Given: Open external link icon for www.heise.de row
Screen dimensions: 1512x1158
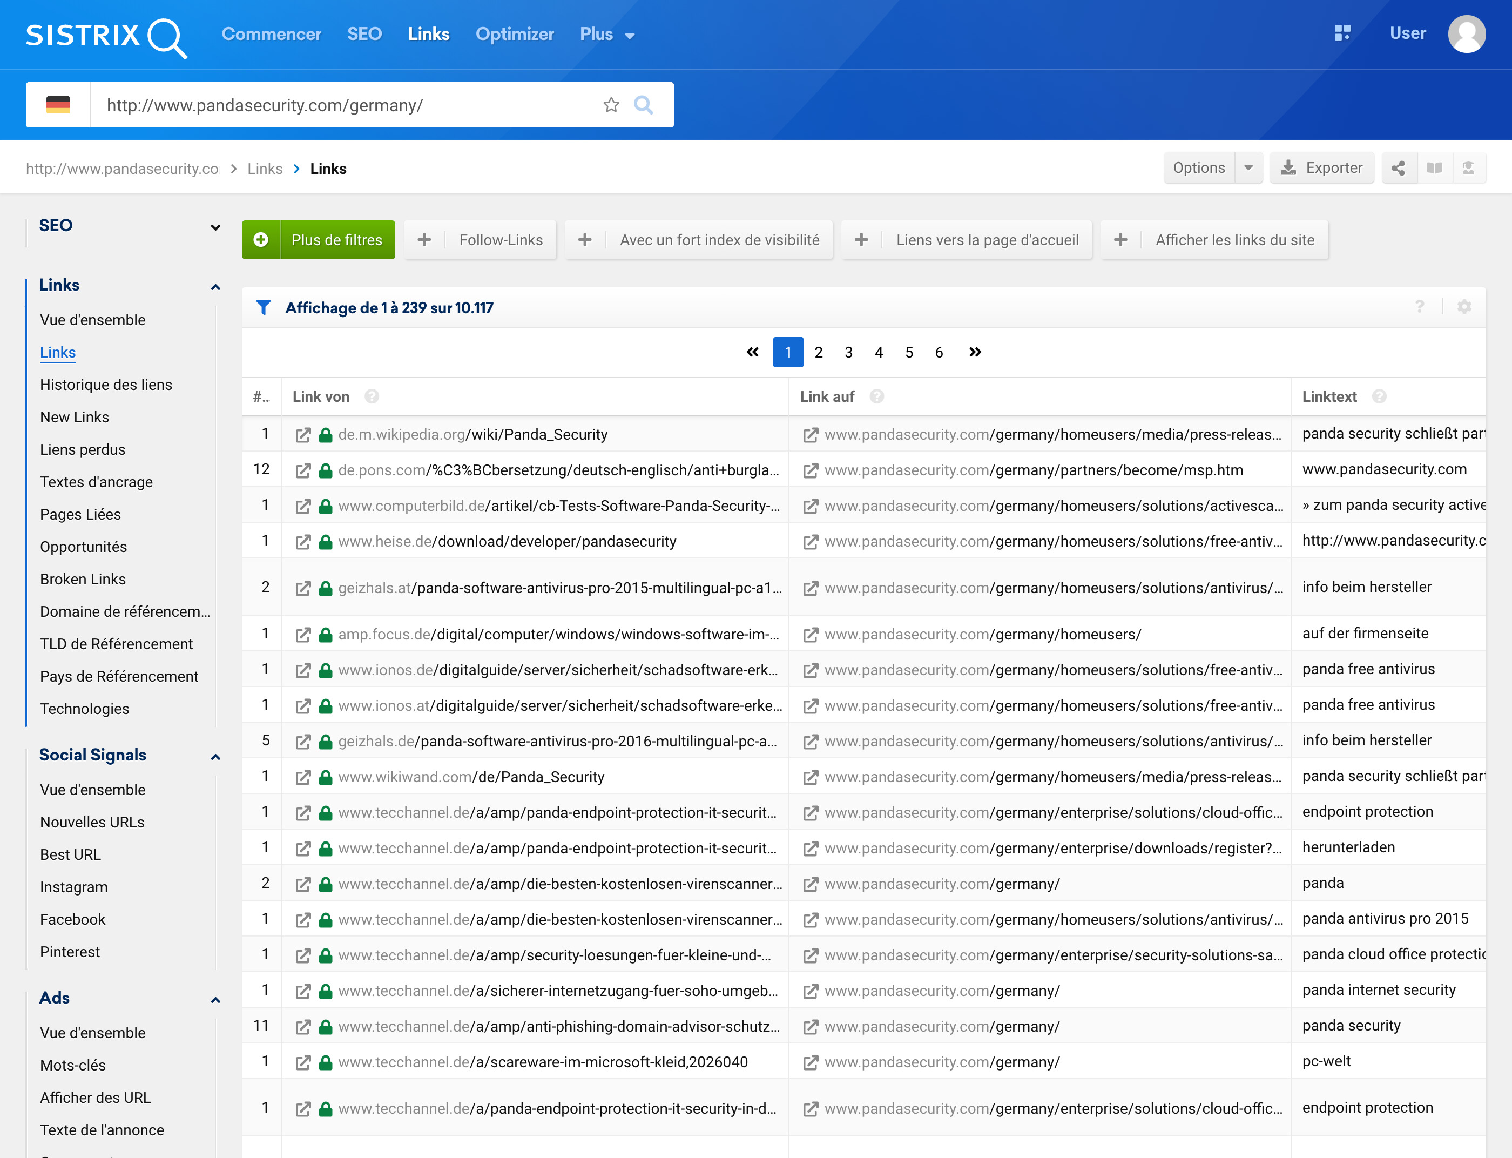Looking at the screenshot, I should [x=302, y=542].
